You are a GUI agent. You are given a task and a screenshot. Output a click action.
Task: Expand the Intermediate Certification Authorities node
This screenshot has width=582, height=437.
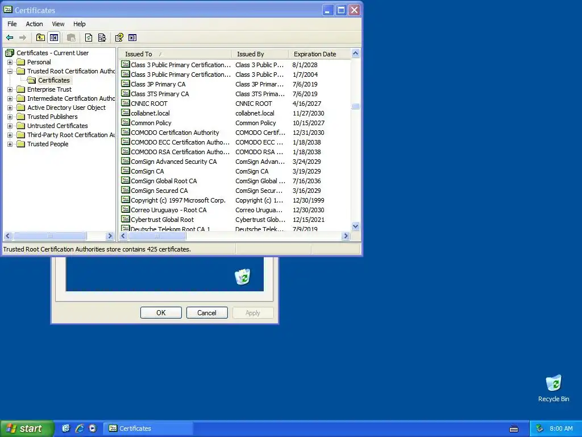tap(10, 98)
